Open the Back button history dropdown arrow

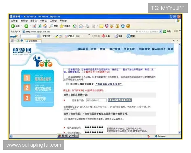coord(22,26)
